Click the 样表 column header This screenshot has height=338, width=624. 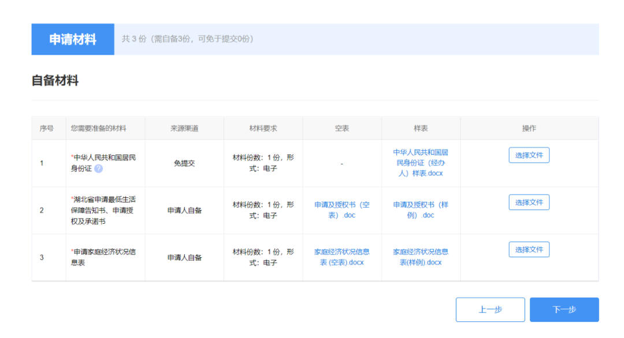pyautogui.click(x=421, y=128)
